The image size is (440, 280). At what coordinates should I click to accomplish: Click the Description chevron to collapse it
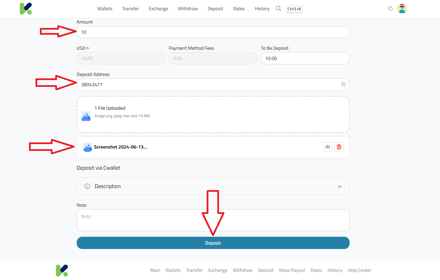[x=339, y=186]
